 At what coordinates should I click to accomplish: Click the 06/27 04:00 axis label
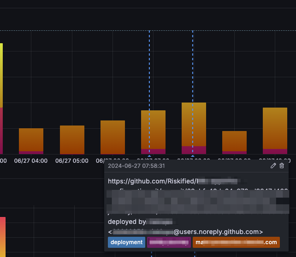tap(31, 161)
